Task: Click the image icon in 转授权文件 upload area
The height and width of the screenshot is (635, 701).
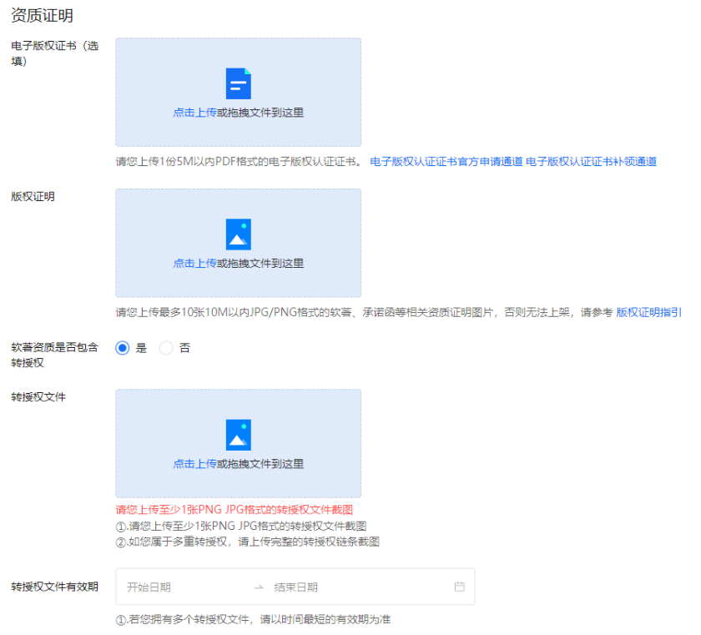Action: tap(238, 435)
